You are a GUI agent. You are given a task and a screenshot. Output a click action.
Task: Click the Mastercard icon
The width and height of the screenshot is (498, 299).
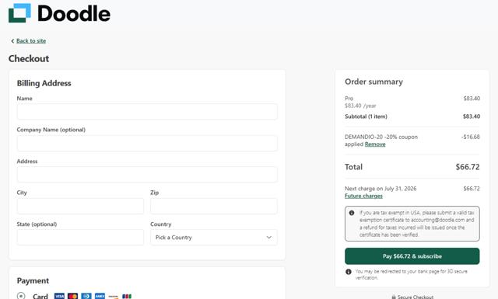[72, 296]
